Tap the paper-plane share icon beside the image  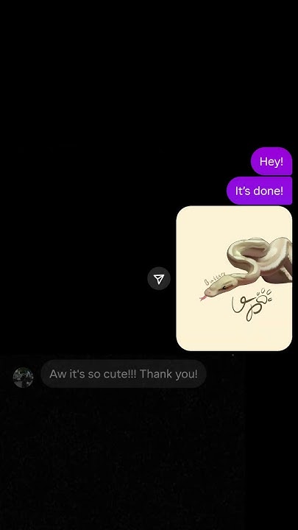(159, 278)
